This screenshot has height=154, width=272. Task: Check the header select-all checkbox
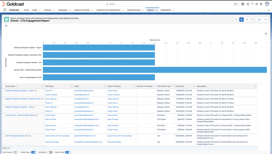coord(3,86)
